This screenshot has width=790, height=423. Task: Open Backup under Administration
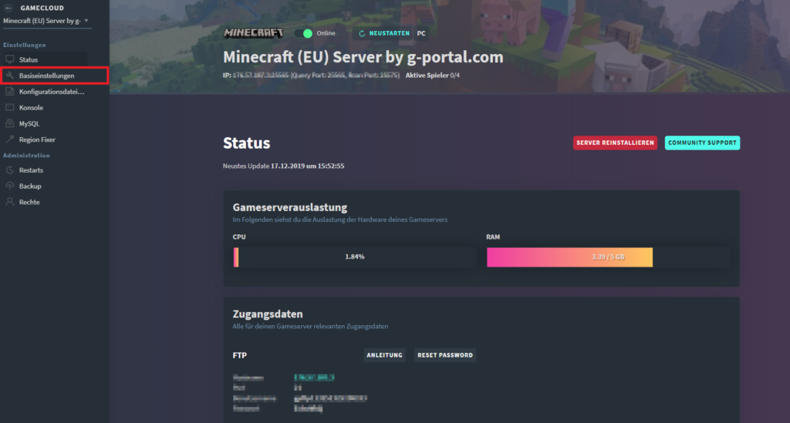(x=30, y=186)
